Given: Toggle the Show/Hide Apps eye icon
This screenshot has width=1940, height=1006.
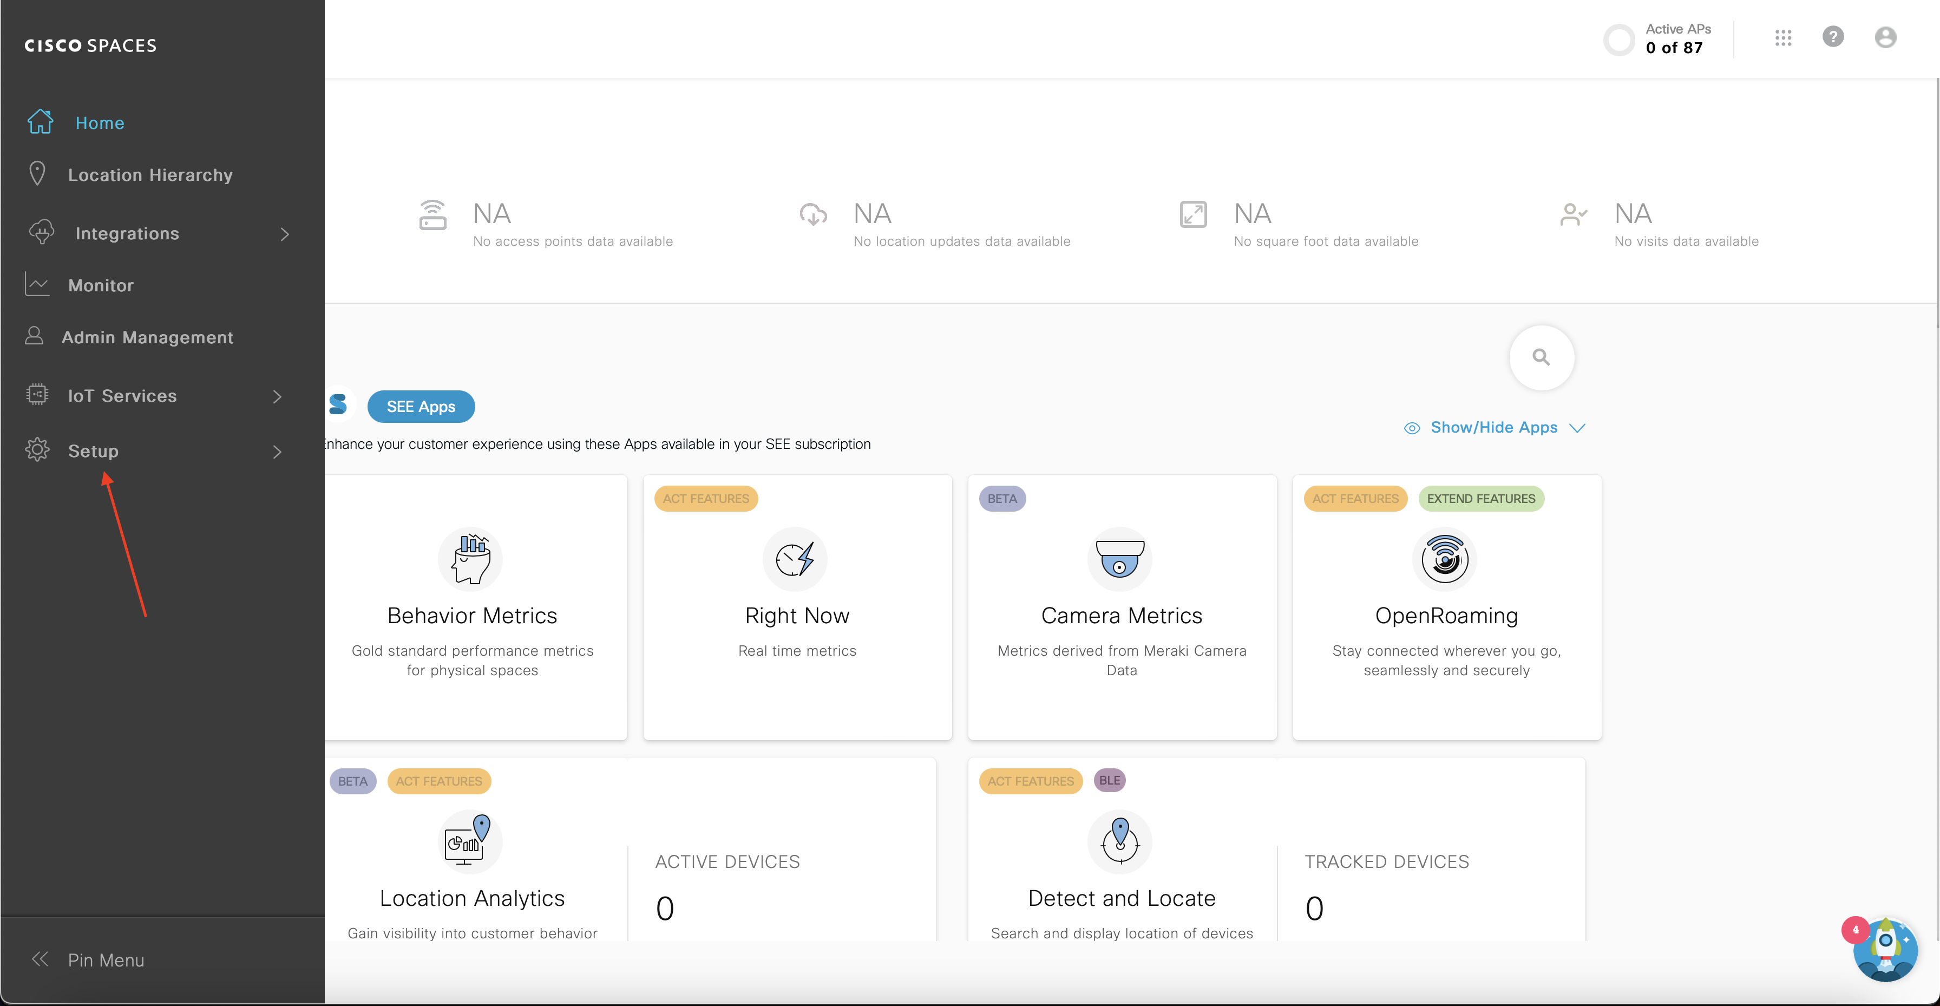Looking at the screenshot, I should tap(1412, 428).
